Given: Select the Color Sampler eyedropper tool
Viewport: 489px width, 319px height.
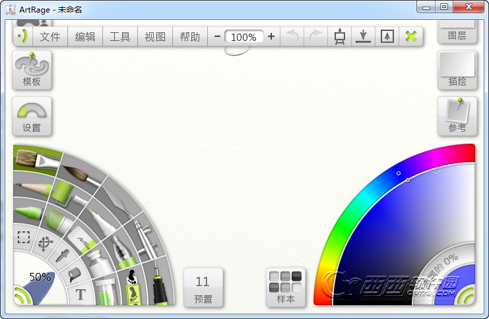Looking at the screenshot, I should (63, 256).
